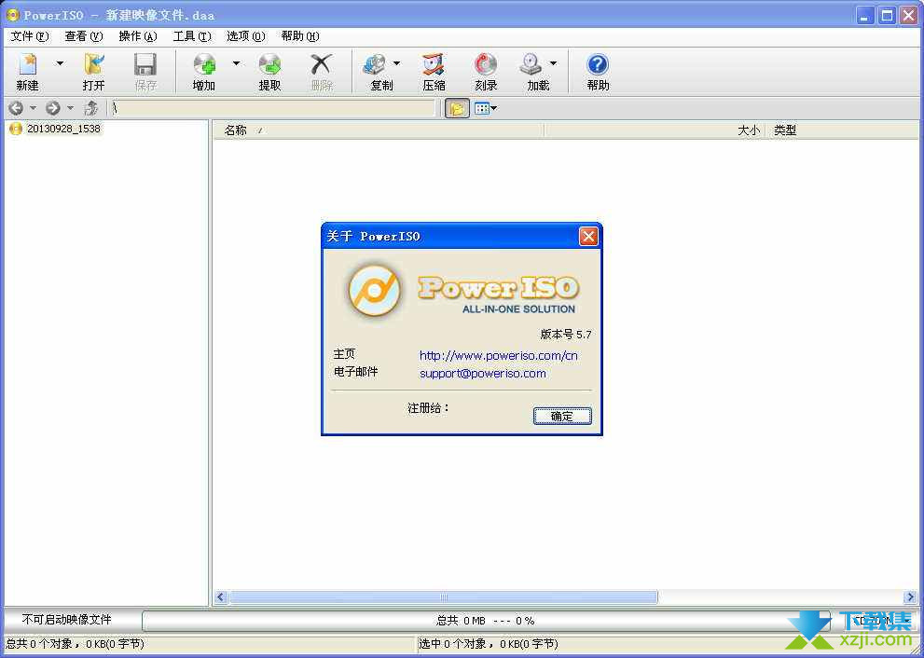Click the 选中 0 个对象 status bar text
This screenshot has width=924, height=658.
pos(489,644)
